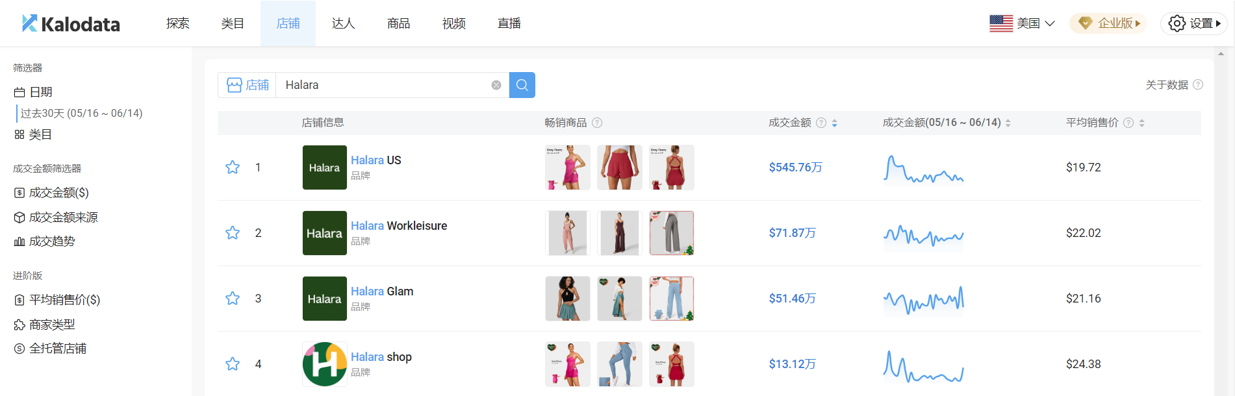Viewport: 1235px width, 396px height.
Task: Switch to the 达人 tab
Action: tap(343, 23)
